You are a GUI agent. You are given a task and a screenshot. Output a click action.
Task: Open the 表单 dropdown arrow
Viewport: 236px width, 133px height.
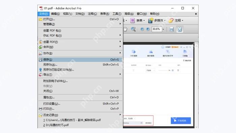pos(144,21)
